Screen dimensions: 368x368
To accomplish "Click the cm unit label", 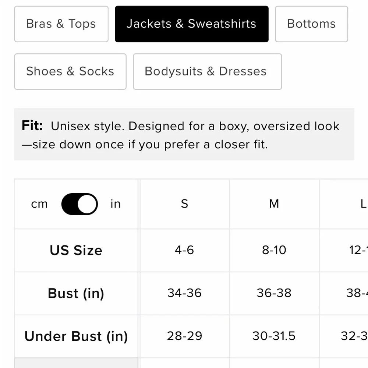I will pyautogui.click(x=39, y=204).
